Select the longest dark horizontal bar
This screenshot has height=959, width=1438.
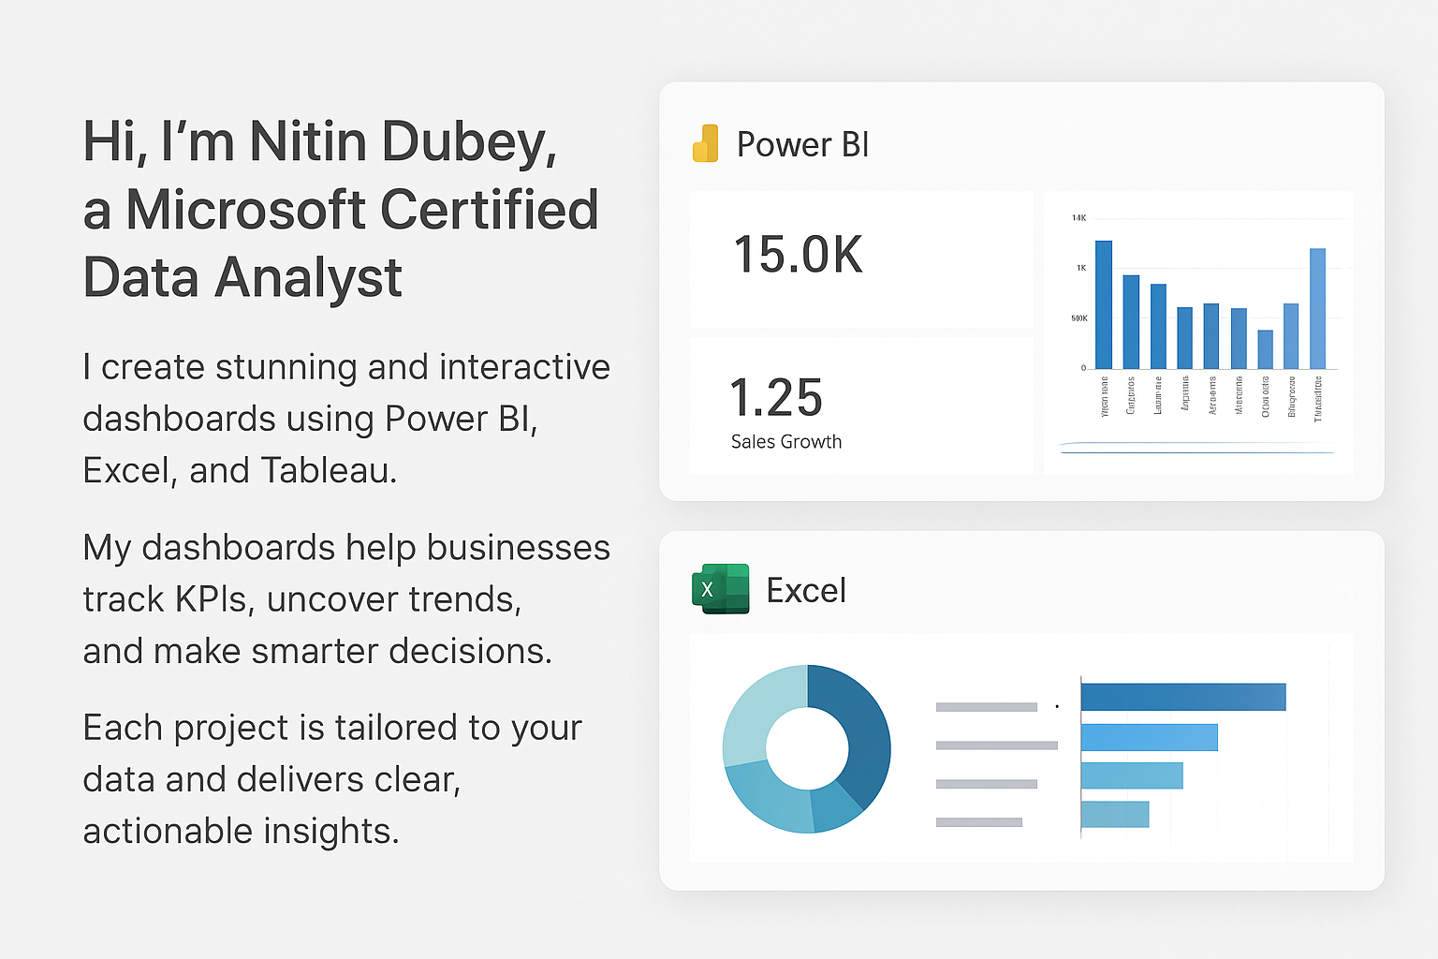(1182, 697)
